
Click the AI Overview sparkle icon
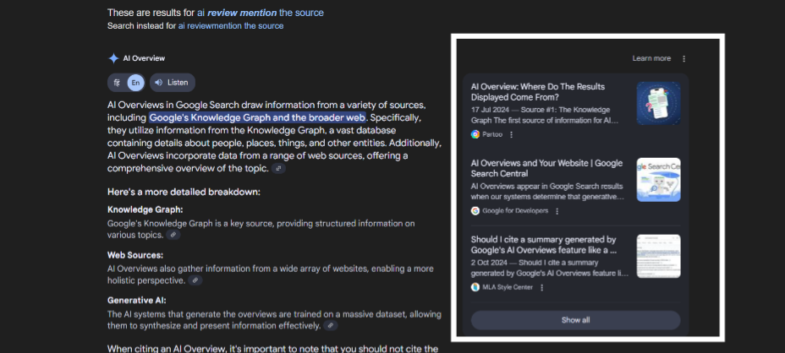click(x=113, y=58)
